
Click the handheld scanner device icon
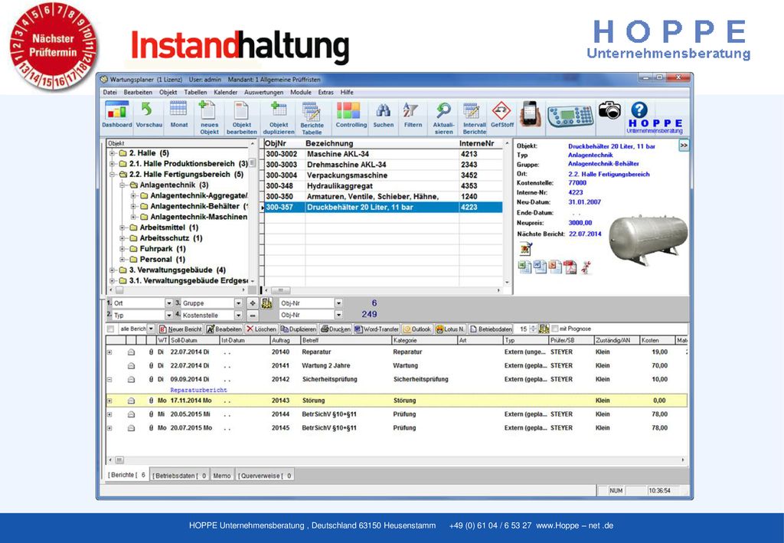(x=570, y=116)
